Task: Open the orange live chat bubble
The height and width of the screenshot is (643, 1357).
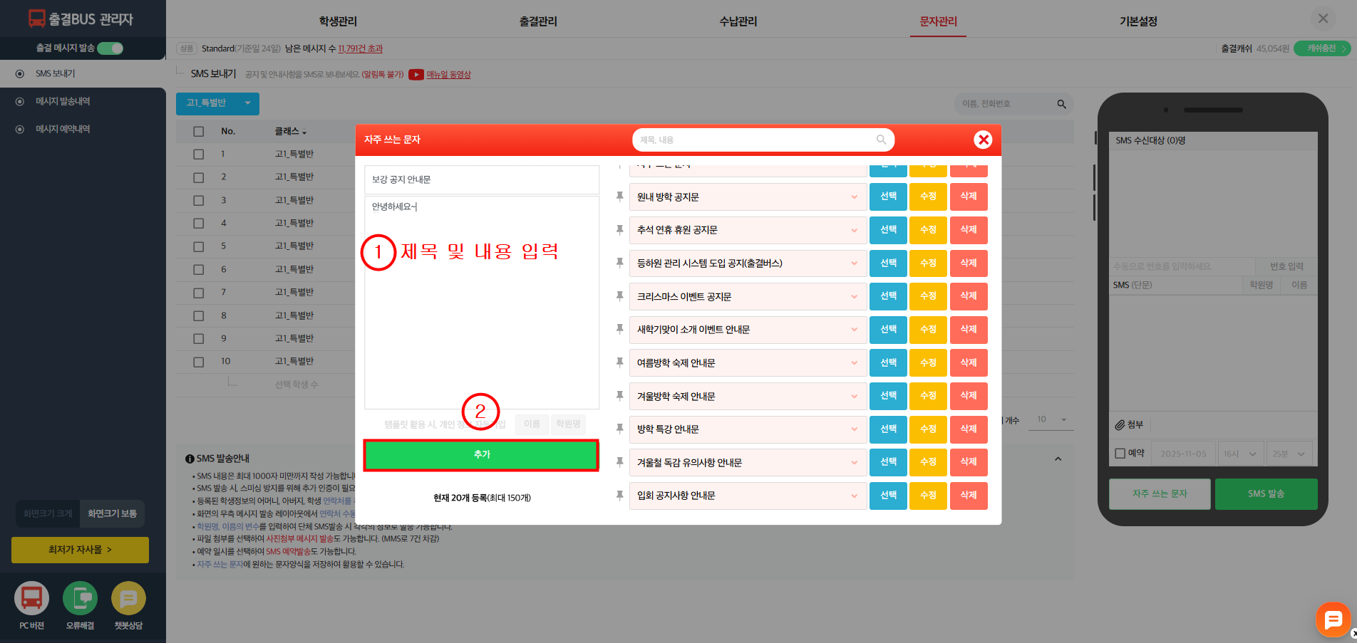Action: click(1333, 620)
